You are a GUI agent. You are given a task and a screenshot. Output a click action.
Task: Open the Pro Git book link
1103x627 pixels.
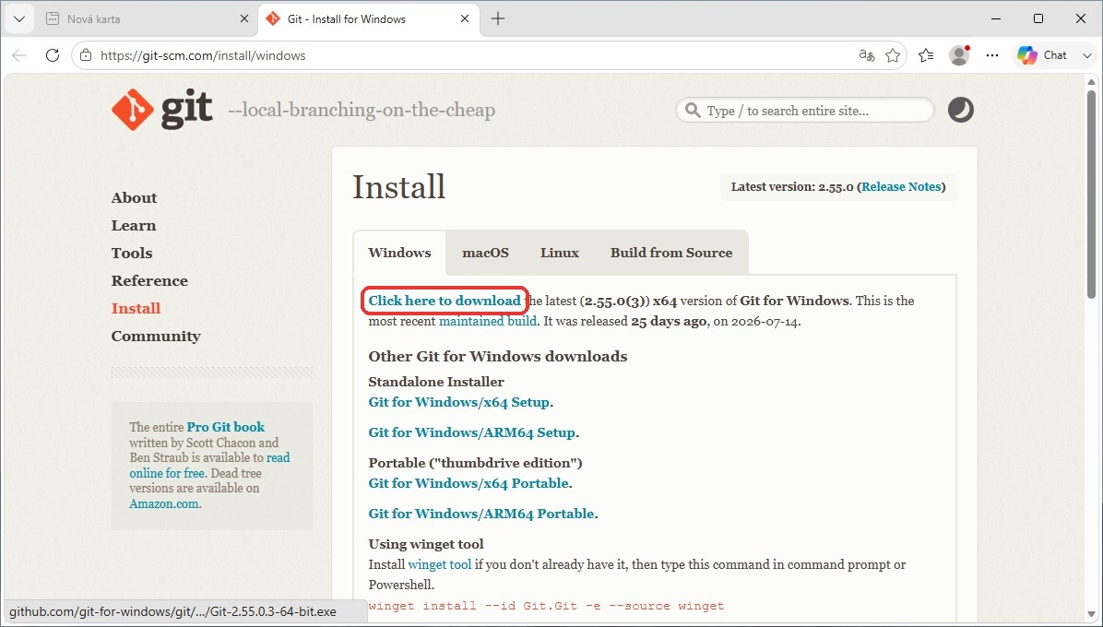point(226,427)
